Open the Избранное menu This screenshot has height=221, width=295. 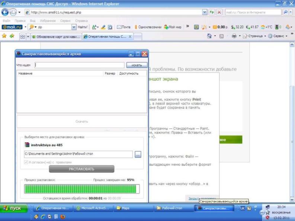[48, 21]
